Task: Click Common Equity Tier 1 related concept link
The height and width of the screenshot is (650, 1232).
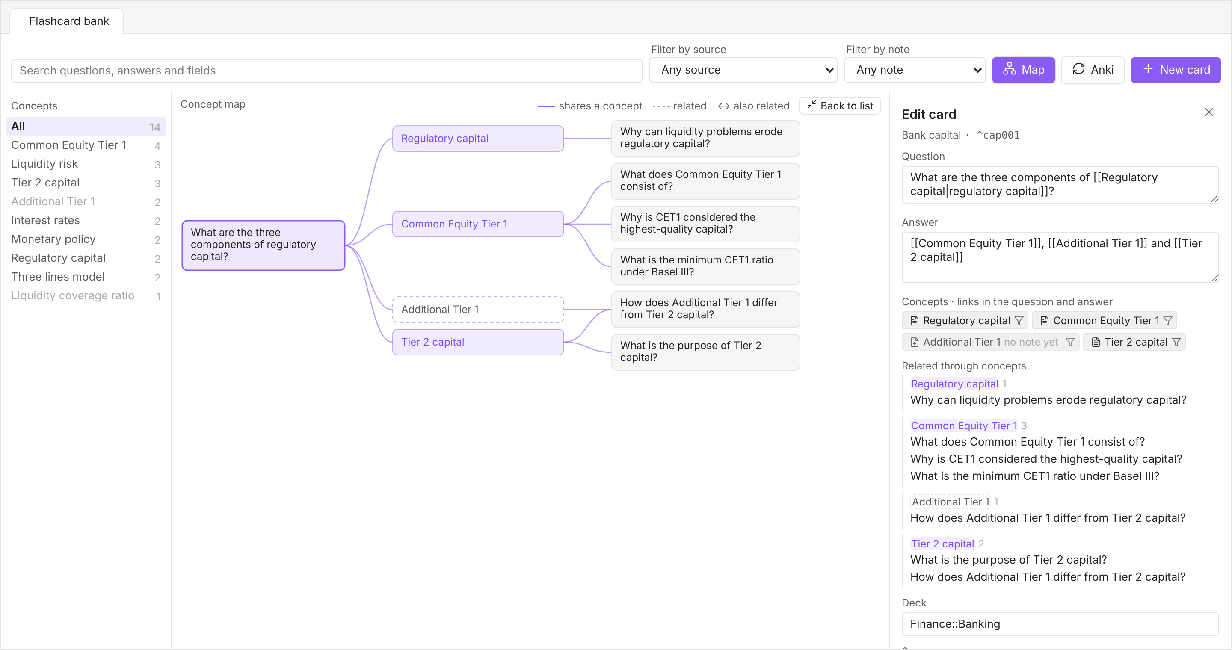Action: click(x=964, y=426)
